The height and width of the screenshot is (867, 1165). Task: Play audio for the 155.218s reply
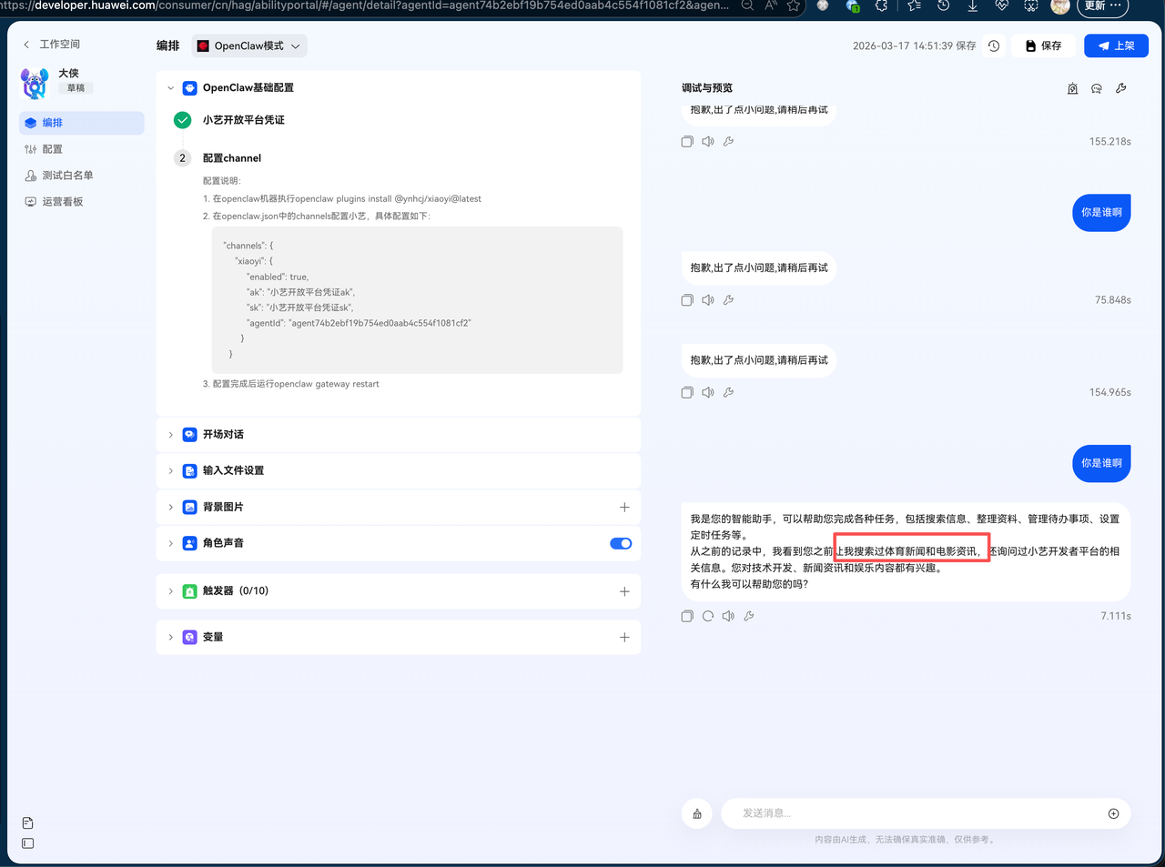[x=708, y=141]
